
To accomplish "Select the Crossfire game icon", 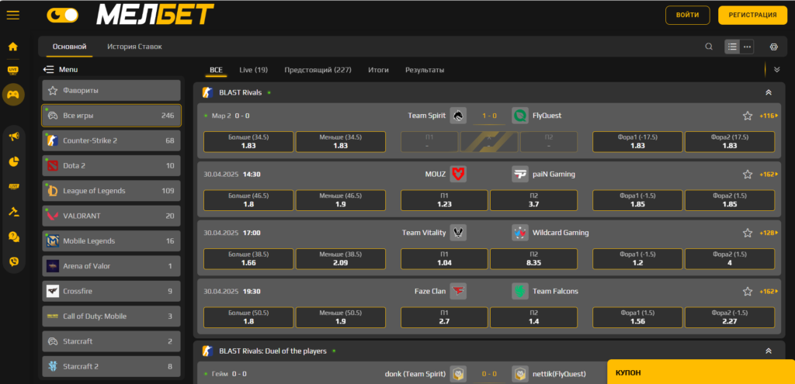I will pyautogui.click(x=53, y=291).
